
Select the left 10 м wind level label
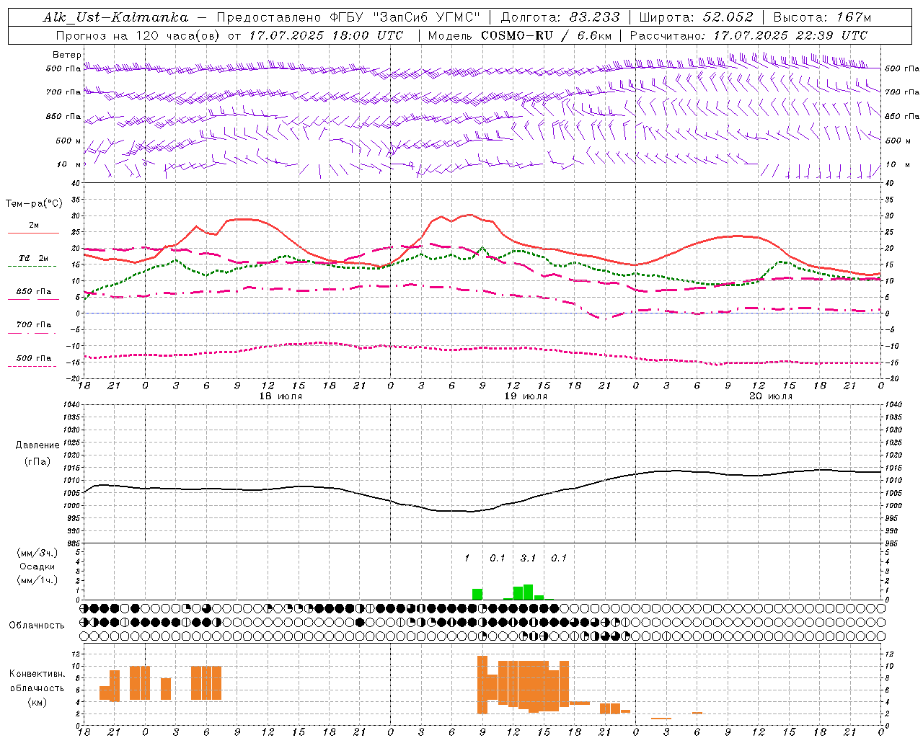pyautogui.click(x=69, y=164)
